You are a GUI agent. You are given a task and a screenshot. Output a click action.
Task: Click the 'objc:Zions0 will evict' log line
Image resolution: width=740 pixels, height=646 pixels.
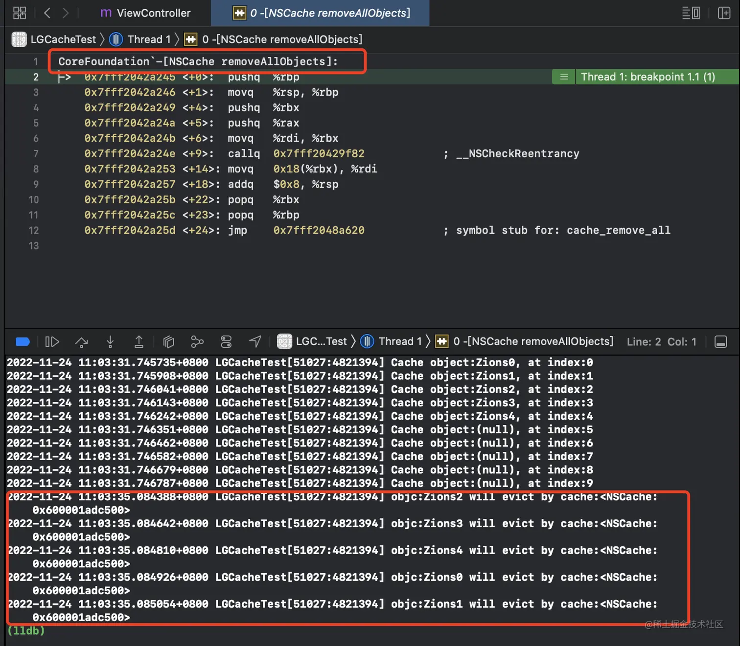tap(332, 584)
